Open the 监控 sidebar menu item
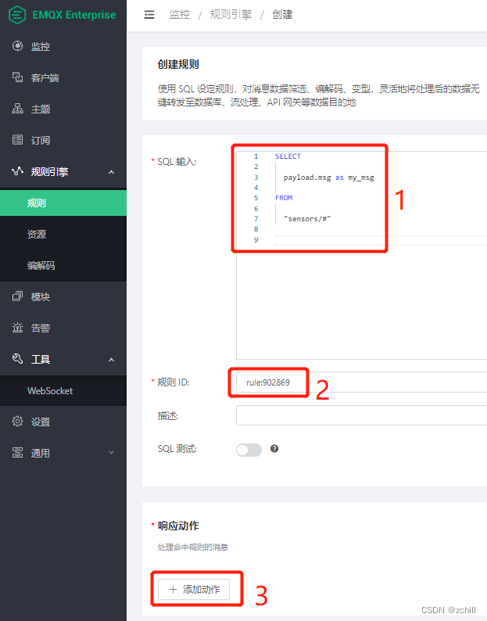 pyautogui.click(x=63, y=46)
